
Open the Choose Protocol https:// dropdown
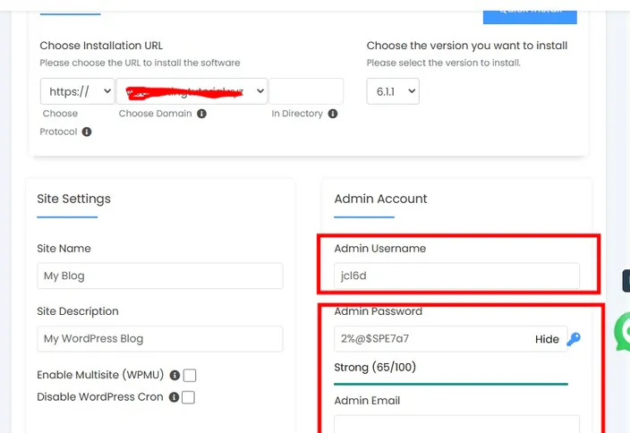[x=78, y=91]
